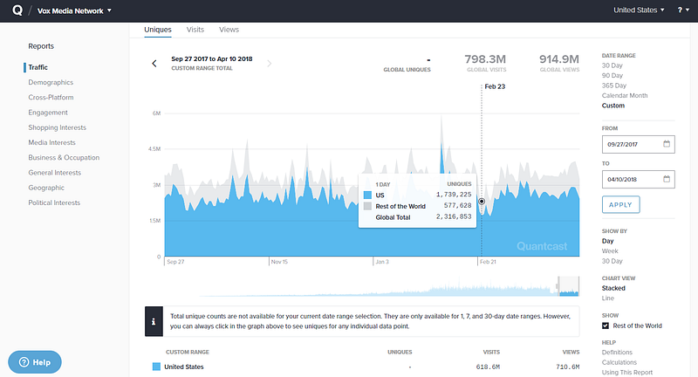
Task: Click the 798.3M Global Visits figure
Action: pyautogui.click(x=485, y=59)
